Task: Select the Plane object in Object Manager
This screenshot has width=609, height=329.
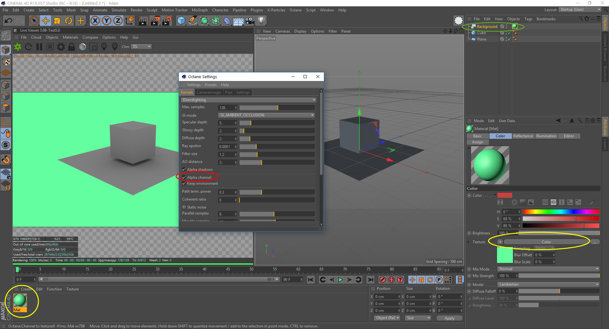Action: 481,39
